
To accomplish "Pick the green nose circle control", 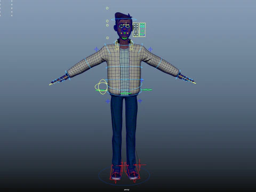I will pyautogui.click(x=125, y=33).
